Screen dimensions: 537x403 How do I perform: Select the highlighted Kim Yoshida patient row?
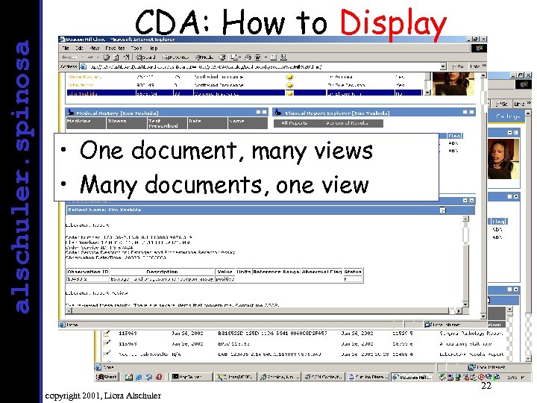[x=245, y=93]
